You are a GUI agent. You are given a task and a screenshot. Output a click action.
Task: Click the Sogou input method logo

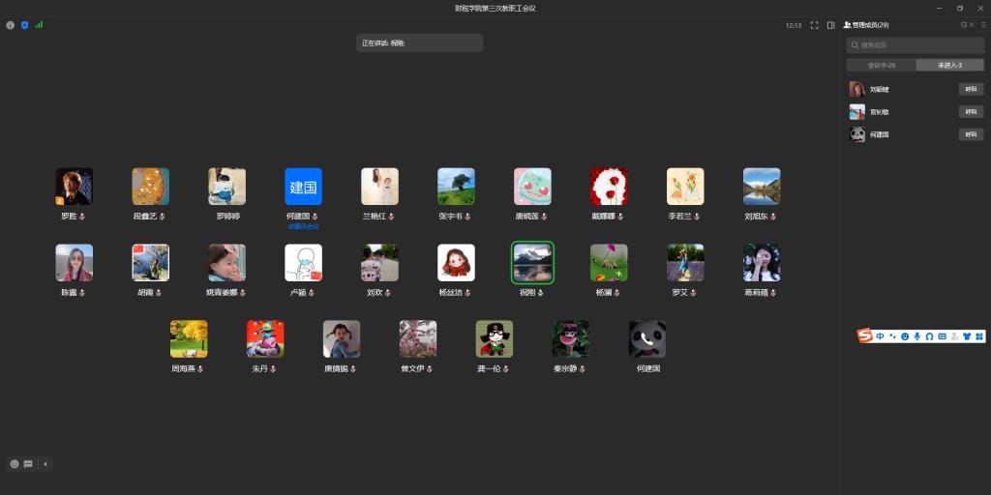click(865, 335)
